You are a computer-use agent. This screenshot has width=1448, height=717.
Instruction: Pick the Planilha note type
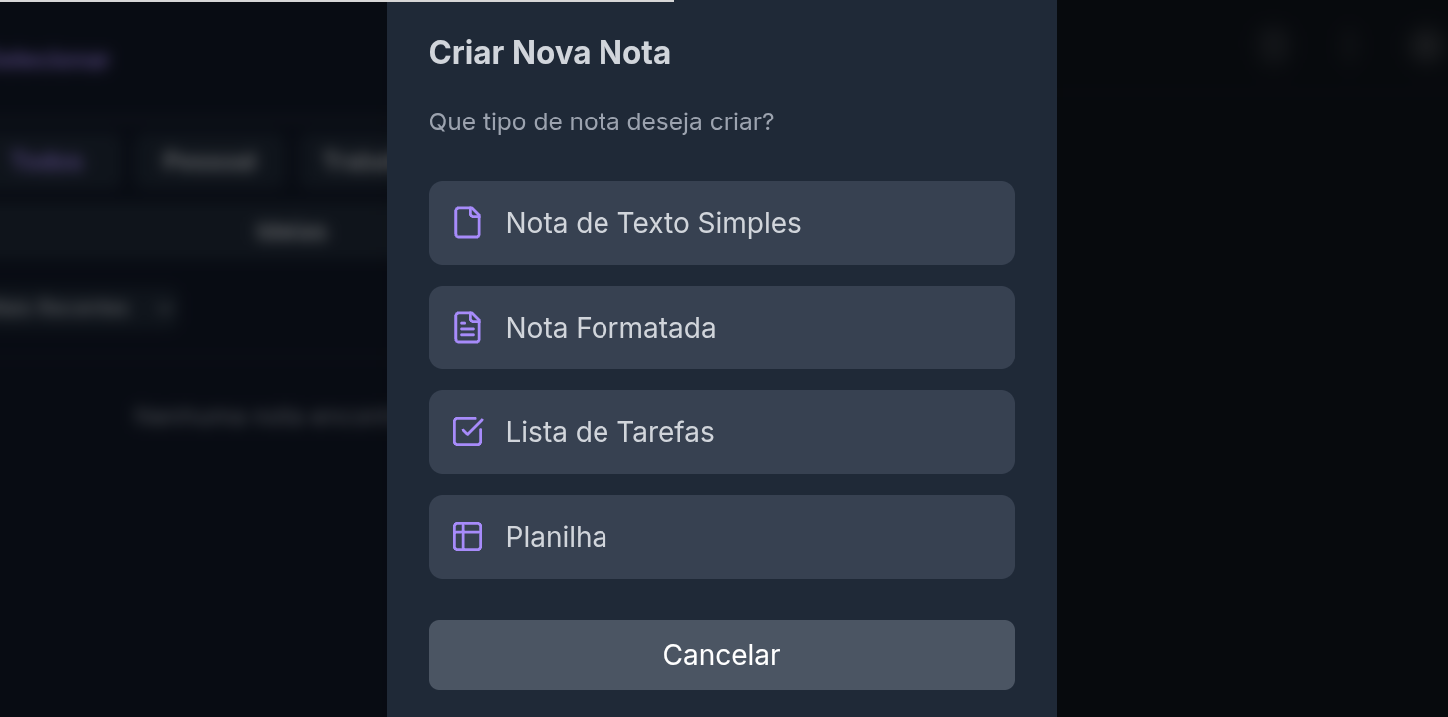point(722,537)
